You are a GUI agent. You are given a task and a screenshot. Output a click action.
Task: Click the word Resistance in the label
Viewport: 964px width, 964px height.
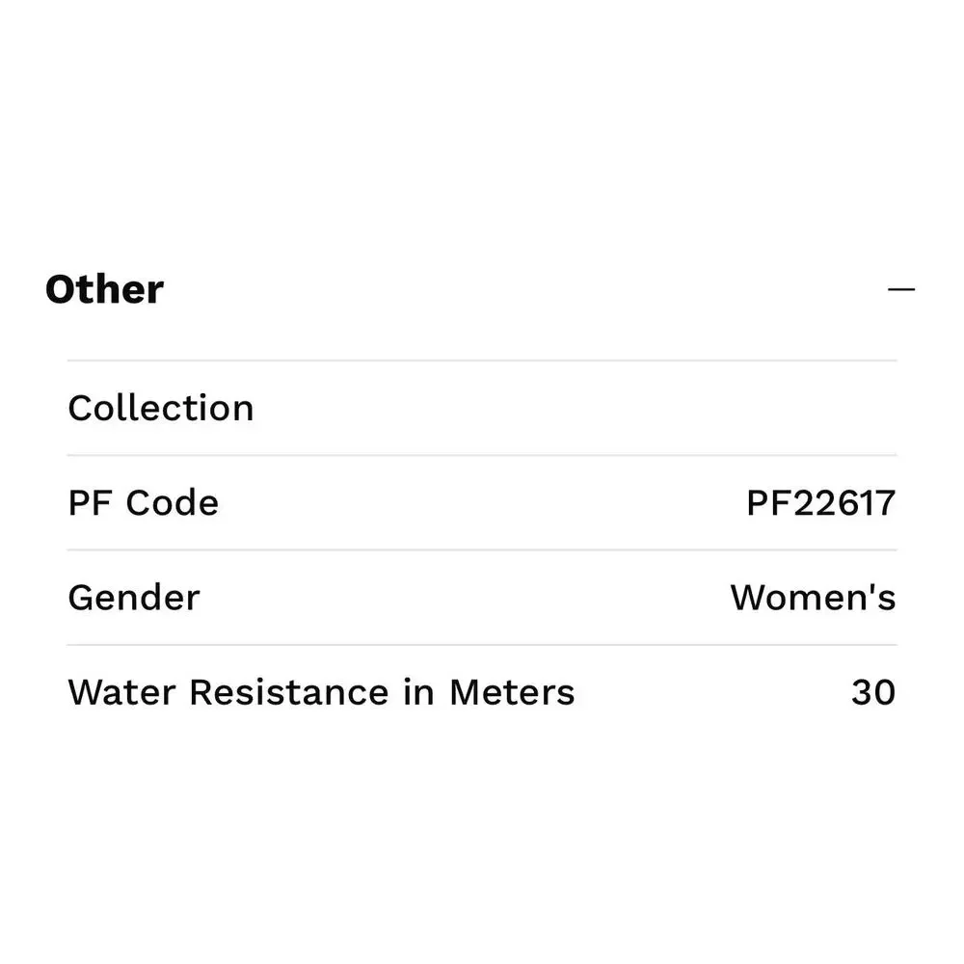click(289, 692)
